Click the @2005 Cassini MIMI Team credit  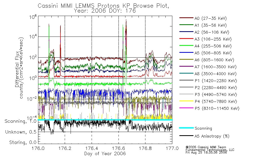[x=206, y=147]
